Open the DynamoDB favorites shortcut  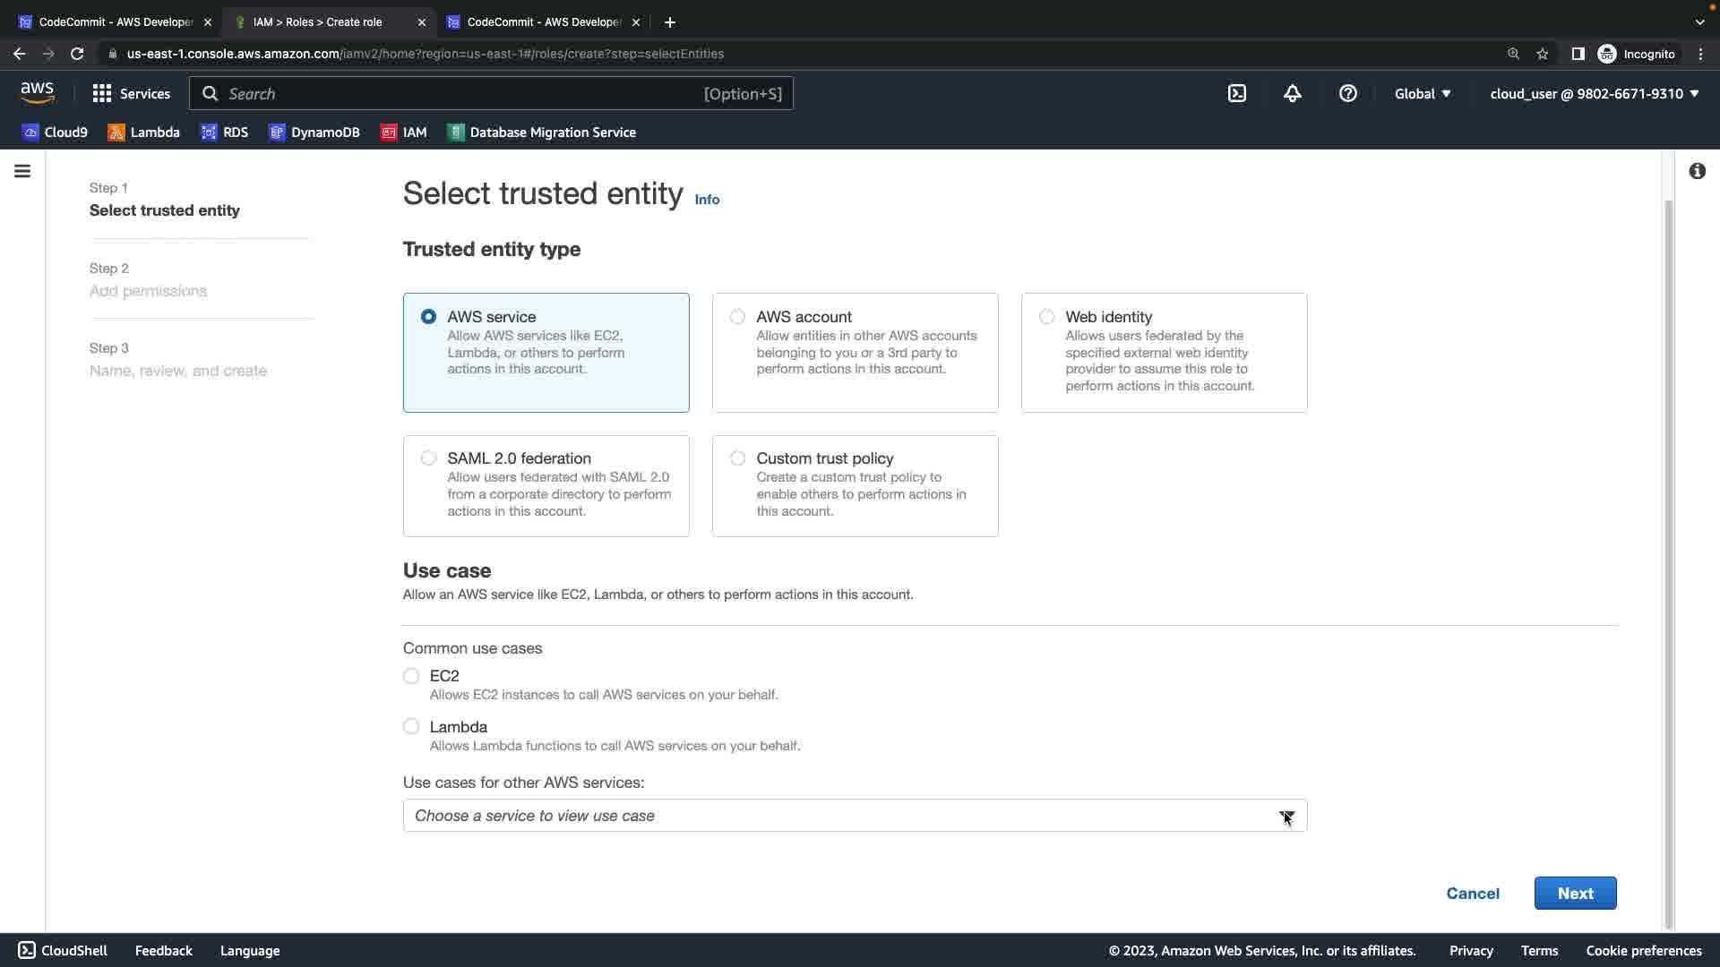coord(314,133)
